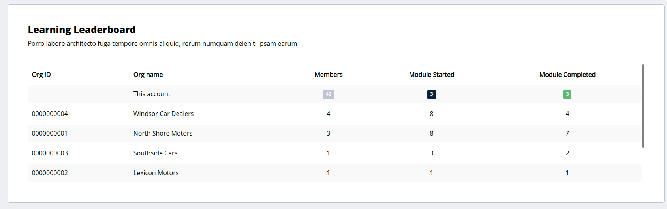667x209 pixels.
Task: Click the green Module Completed badge
Action: coord(567,94)
